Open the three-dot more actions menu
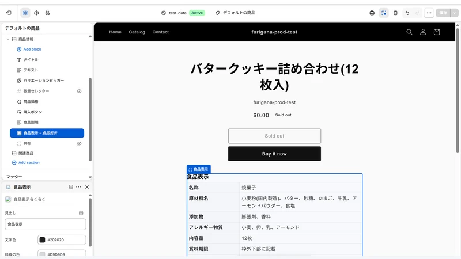Image resolution: width=461 pixels, height=259 pixels. [x=429, y=13]
